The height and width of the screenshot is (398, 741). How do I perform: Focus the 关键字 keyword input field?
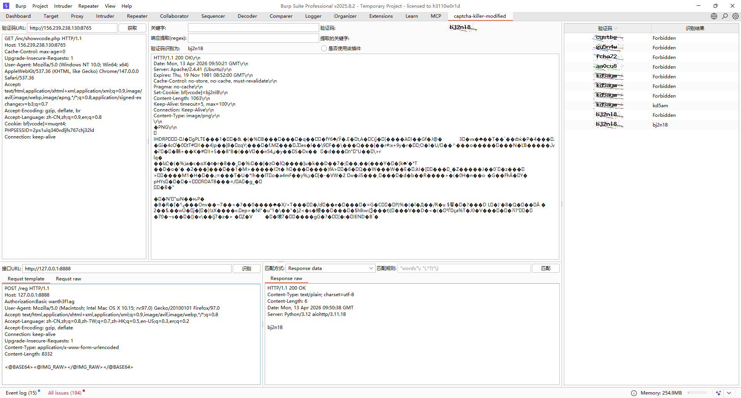click(253, 28)
